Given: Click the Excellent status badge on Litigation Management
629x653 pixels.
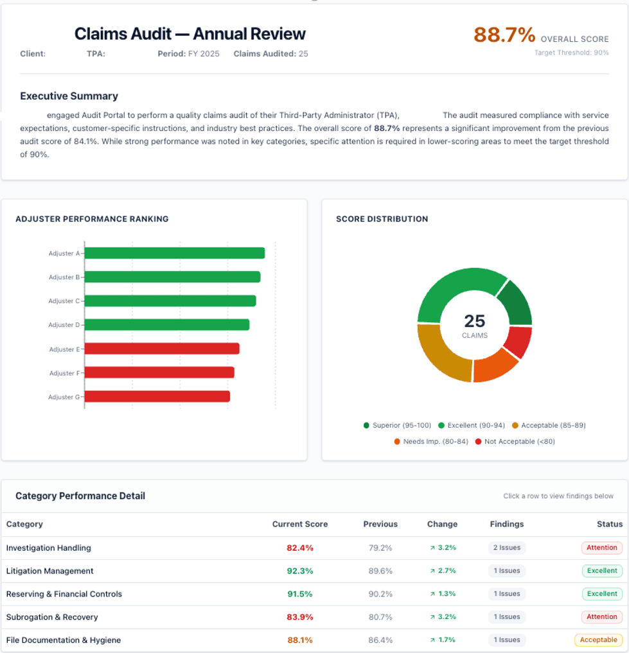Looking at the screenshot, I should (601, 571).
